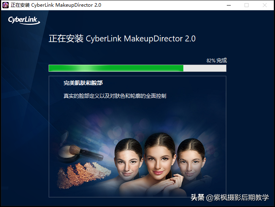Viewport: 275px width, 207px height.
Task: Click the "完美肌肤和脸部" feature title
Action: point(83,83)
